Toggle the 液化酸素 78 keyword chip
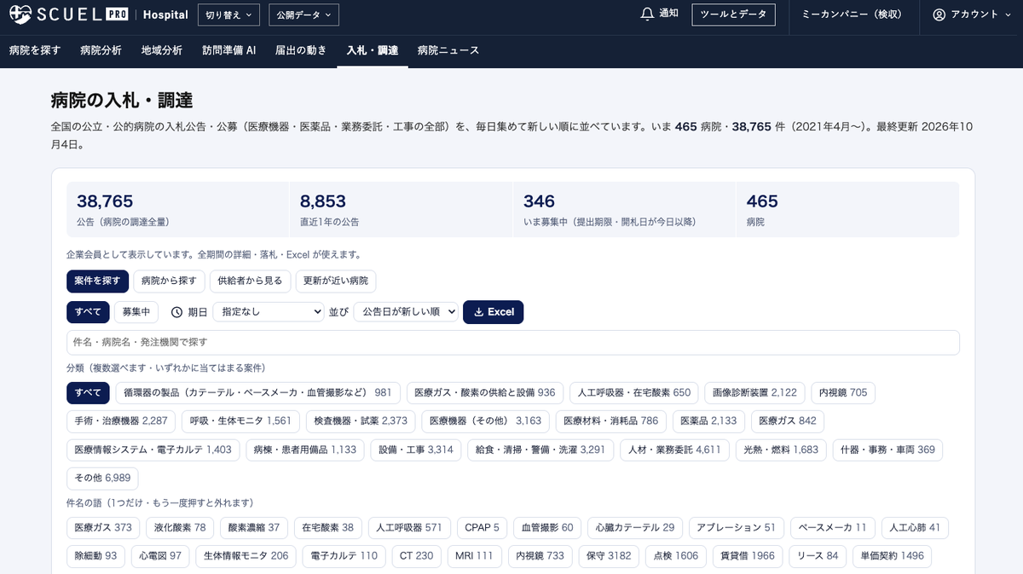This screenshot has height=574, width=1023. [x=180, y=528]
